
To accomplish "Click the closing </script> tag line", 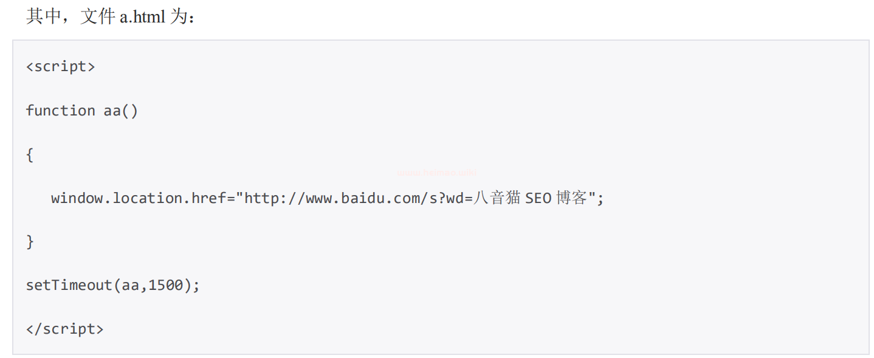I will coord(64,329).
